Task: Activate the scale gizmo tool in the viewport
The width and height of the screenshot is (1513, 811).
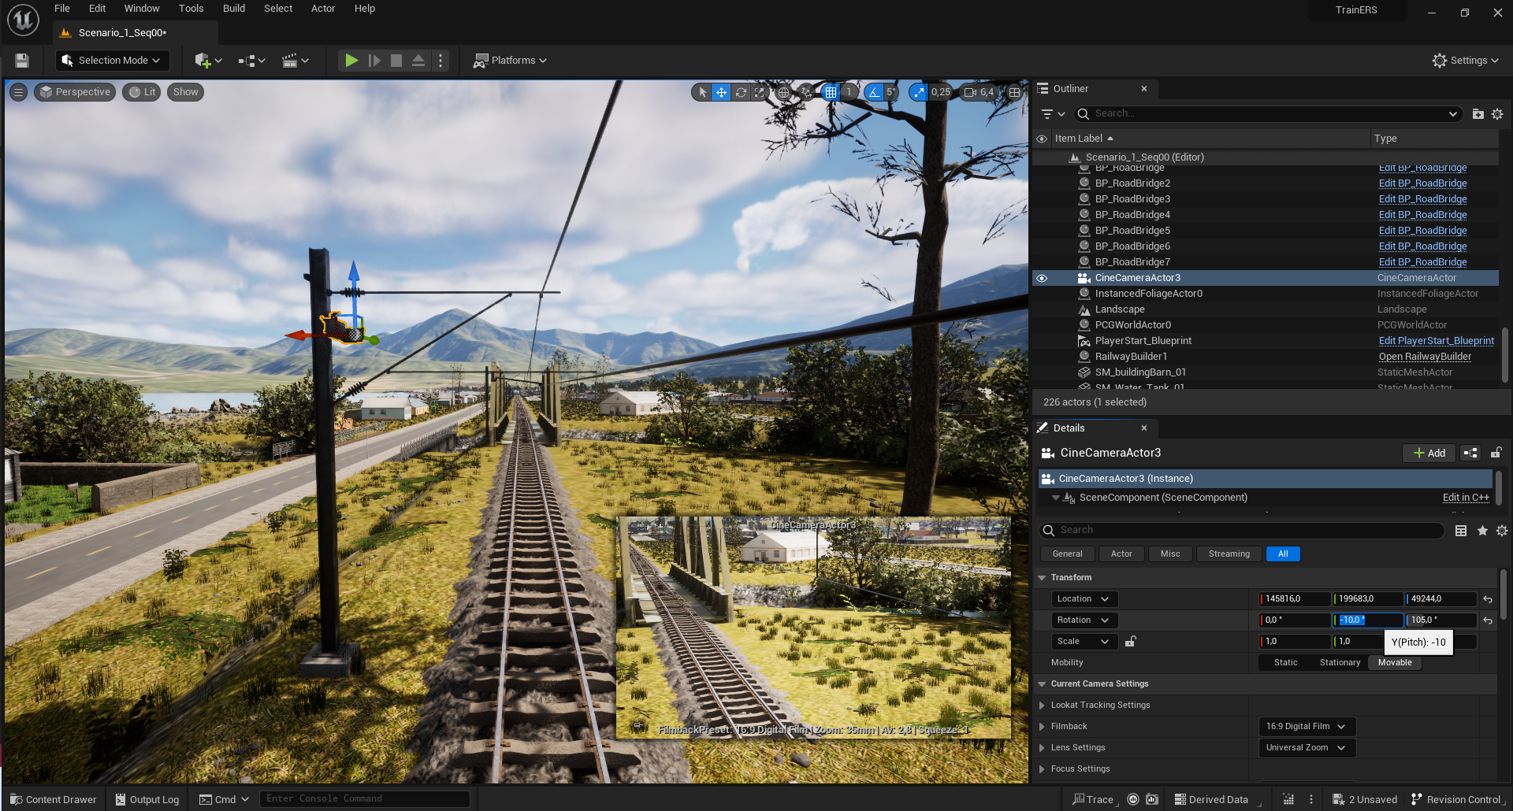Action: [759, 92]
